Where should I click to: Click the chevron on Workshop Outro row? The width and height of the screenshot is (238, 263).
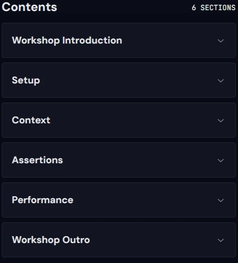coord(221,240)
